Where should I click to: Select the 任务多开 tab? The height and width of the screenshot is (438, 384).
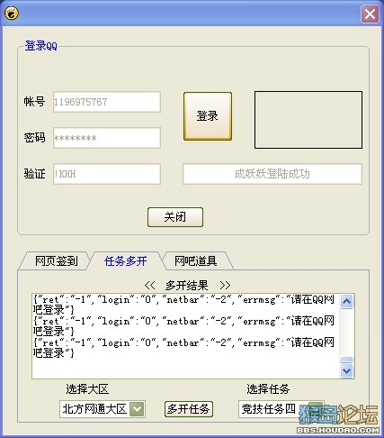tap(126, 260)
